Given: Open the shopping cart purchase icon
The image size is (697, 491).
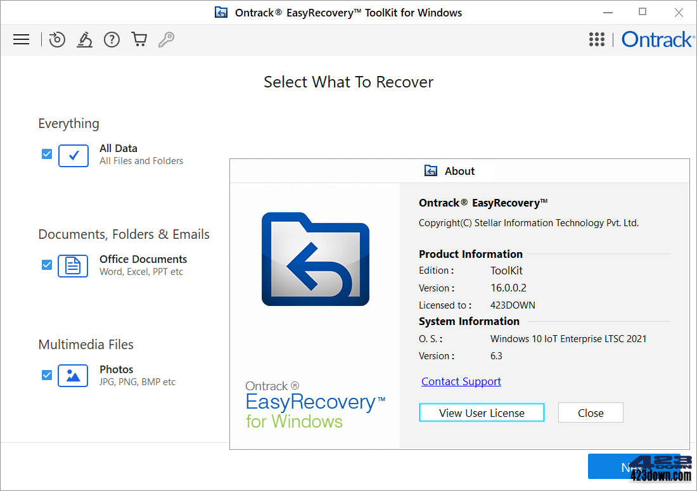Looking at the screenshot, I should pyautogui.click(x=139, y=39).
